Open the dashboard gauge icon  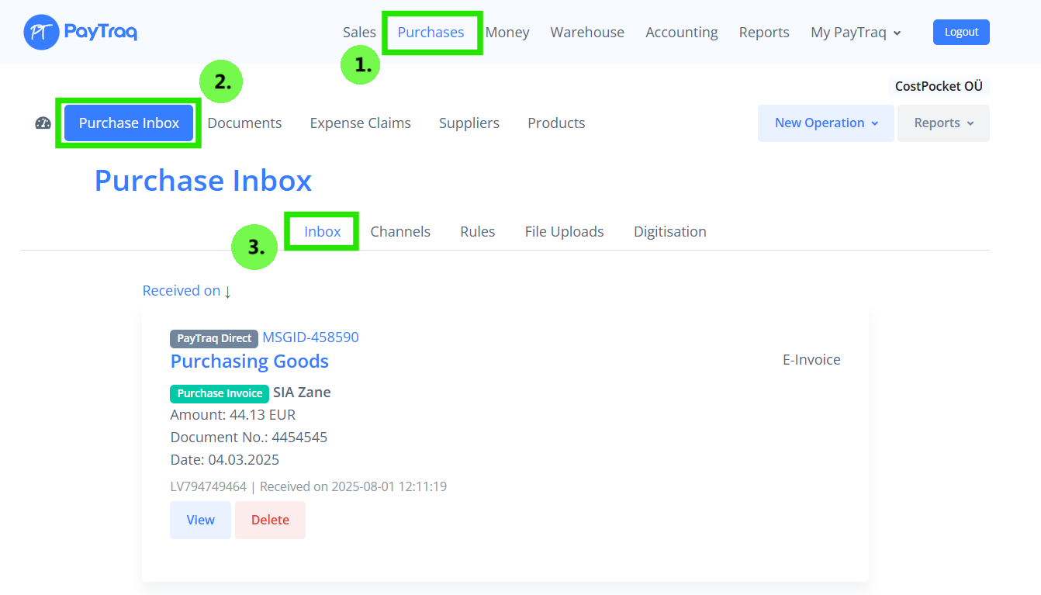point(43,123)
